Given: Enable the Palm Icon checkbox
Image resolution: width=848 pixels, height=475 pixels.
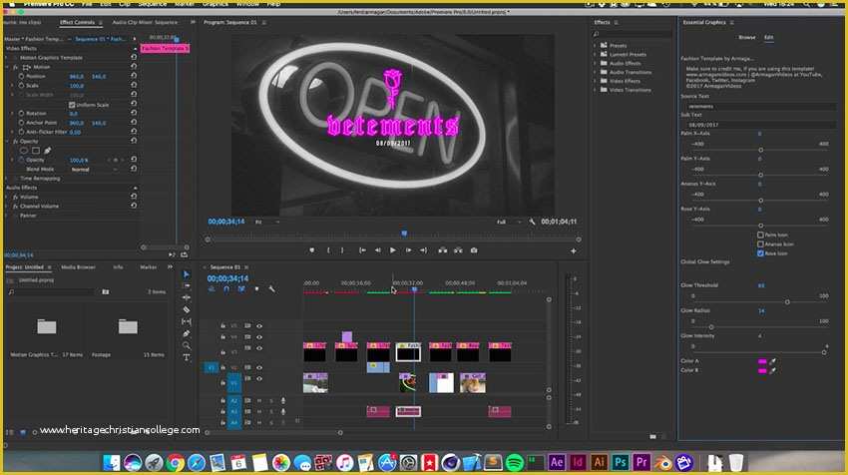Looking at the screenshot, I should coord(760,235).
